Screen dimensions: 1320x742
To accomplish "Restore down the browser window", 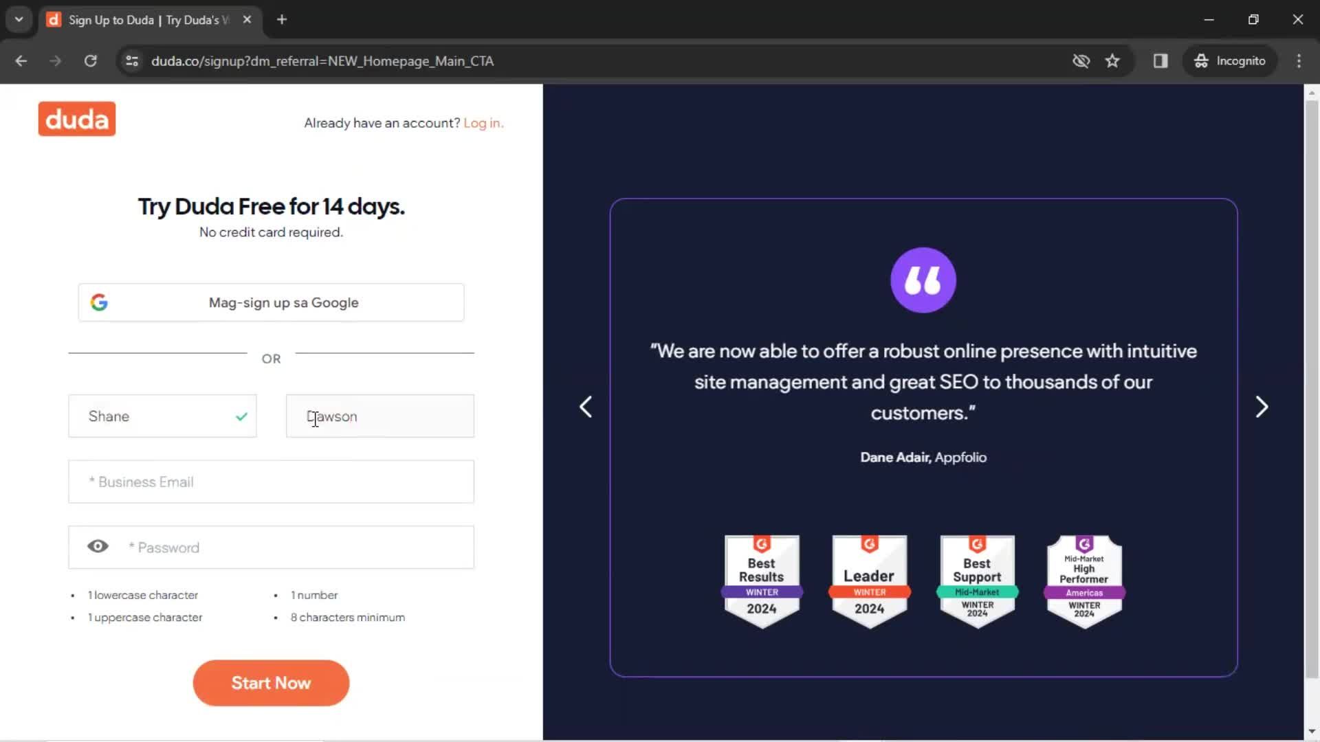I will point(1253,19).
